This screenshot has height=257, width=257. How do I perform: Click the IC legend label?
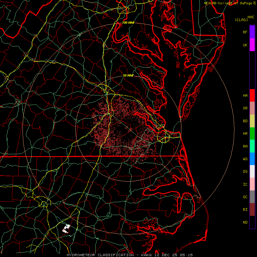[x=245, y=184]
